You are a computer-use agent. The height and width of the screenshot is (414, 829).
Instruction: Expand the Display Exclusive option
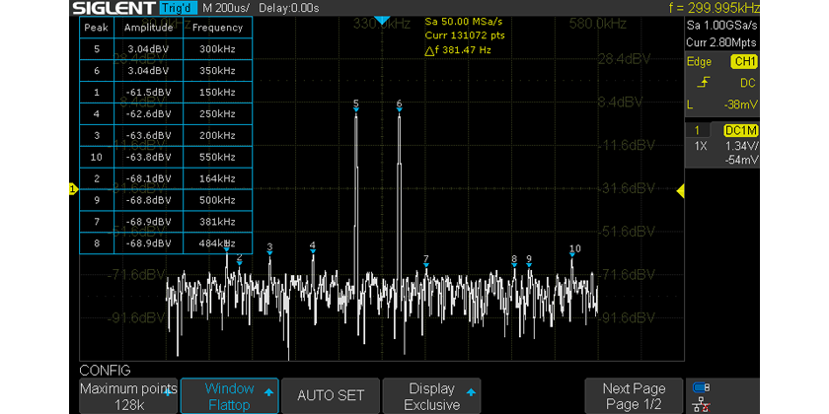click(x=432, y=396)
